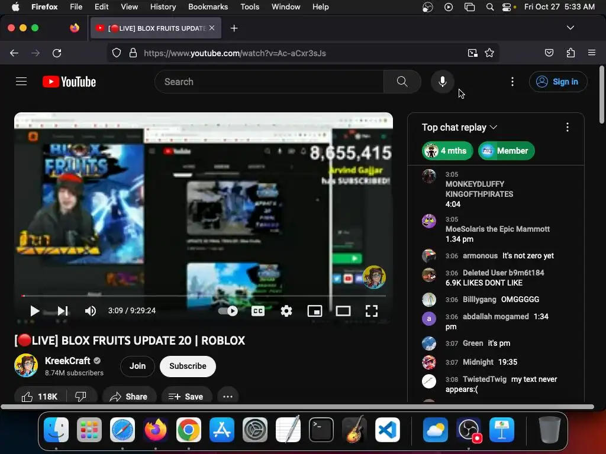Open Visual Studio Code from Dock
The width and height of the screenshot is (606, 454).
coord(388,430)
